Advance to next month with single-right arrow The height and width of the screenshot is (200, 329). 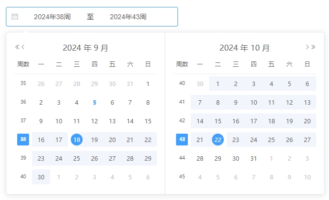click(x=307, y=47)
